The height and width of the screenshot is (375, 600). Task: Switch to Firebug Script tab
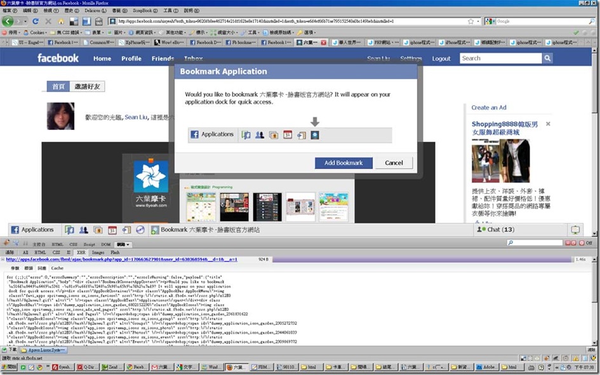89,245
